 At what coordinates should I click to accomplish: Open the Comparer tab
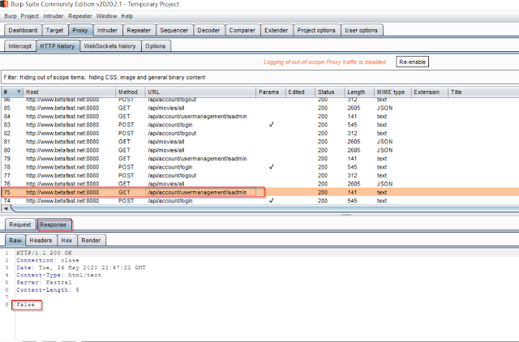242,30
